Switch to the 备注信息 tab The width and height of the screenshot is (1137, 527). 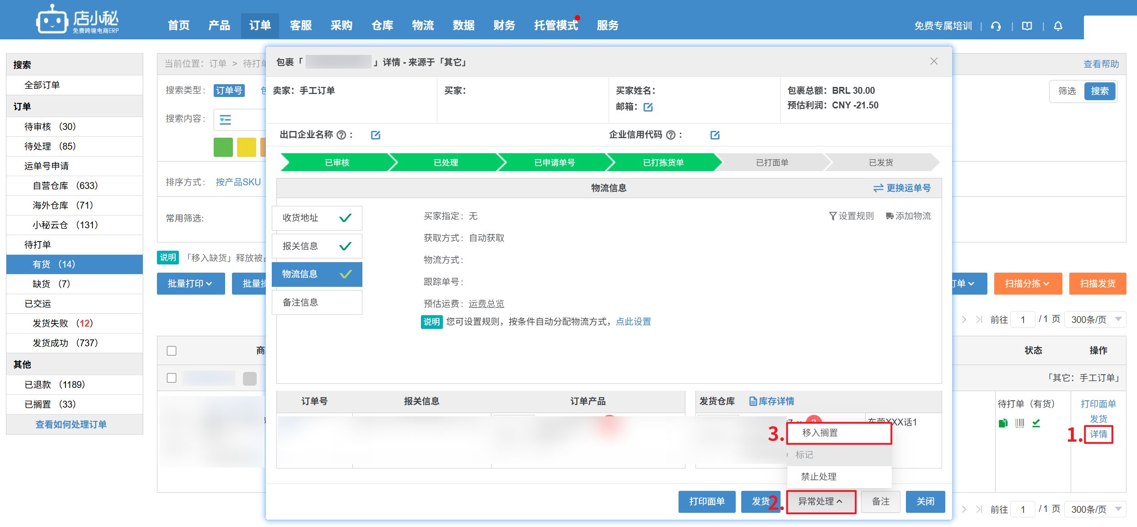[317, 302]
